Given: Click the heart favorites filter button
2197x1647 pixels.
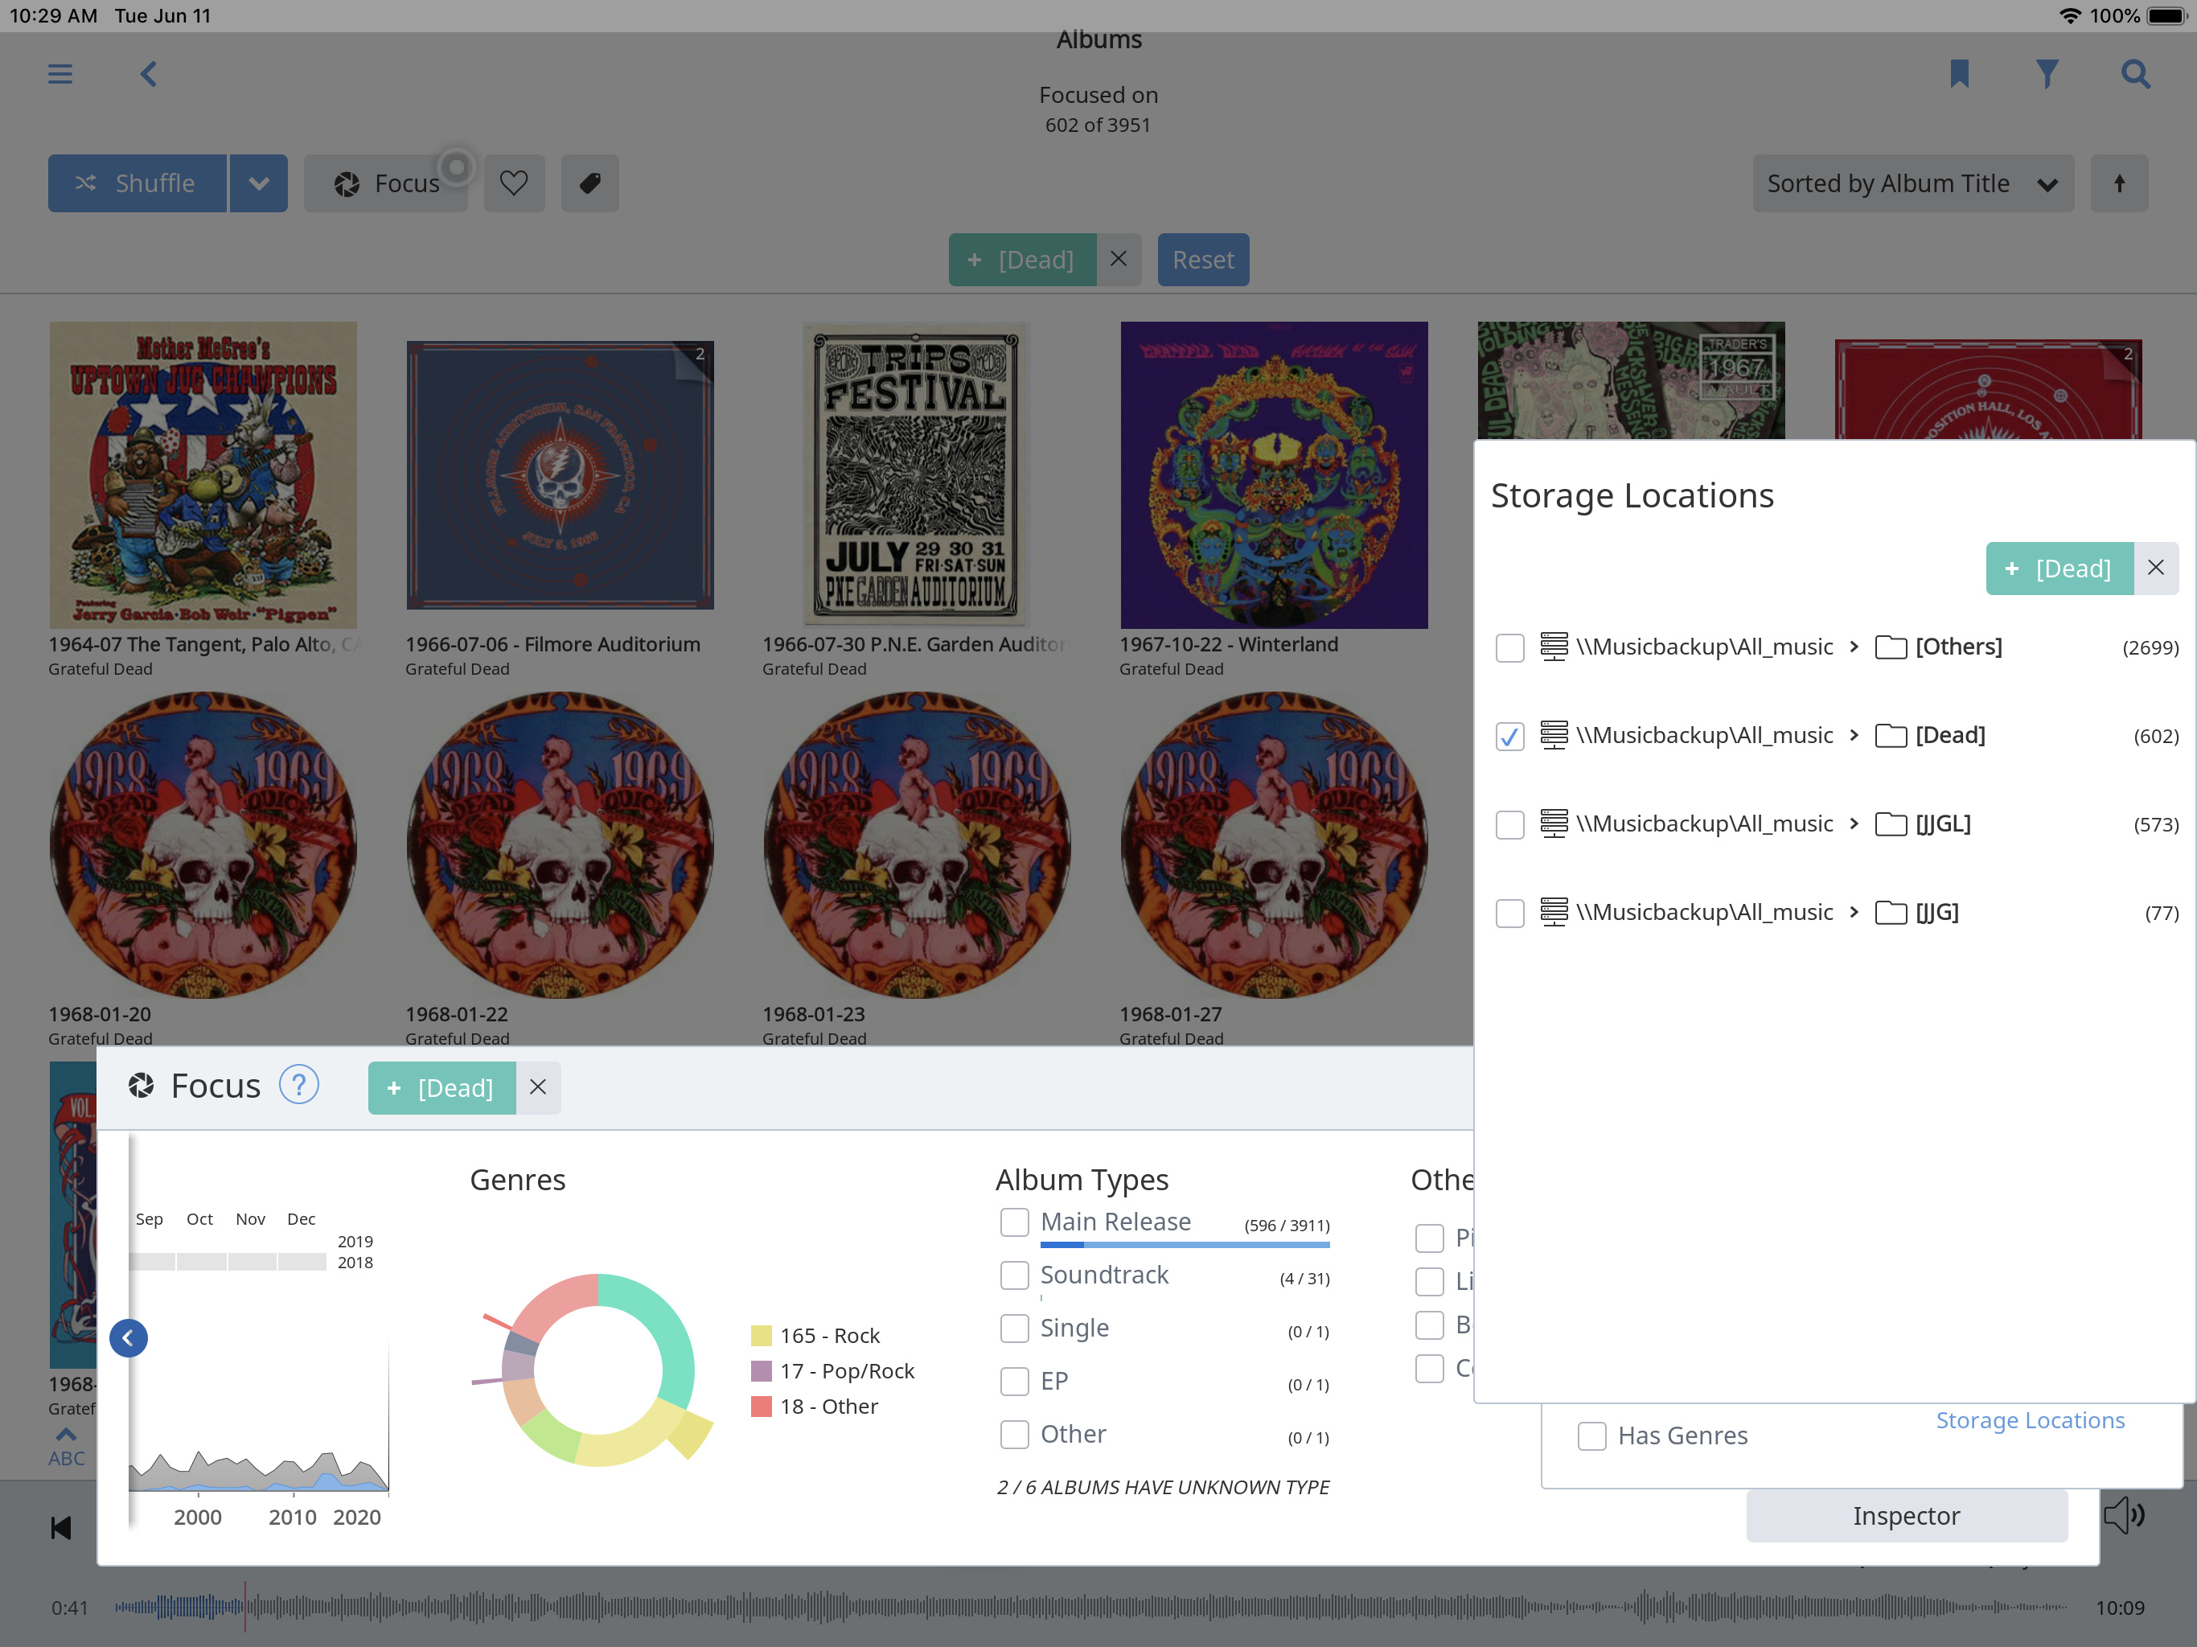Looking at the screenshot, I should pos(514,183).
